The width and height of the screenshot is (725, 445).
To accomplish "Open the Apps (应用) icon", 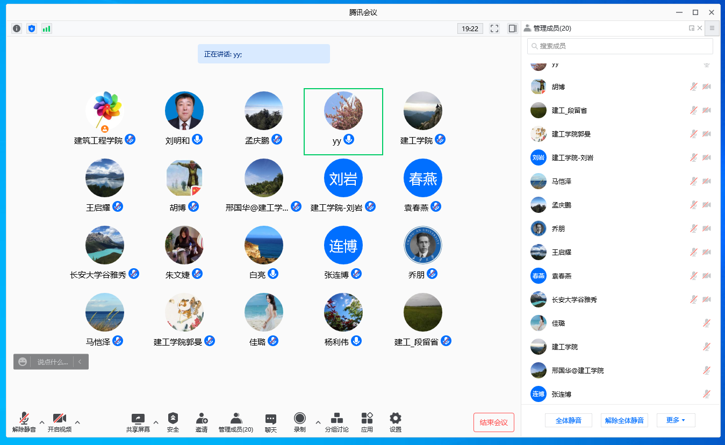I will (x=367, y=422).
